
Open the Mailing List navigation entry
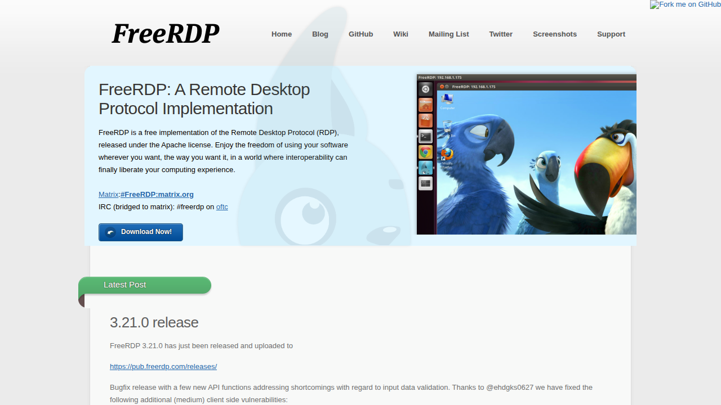(x=448, y=34)
